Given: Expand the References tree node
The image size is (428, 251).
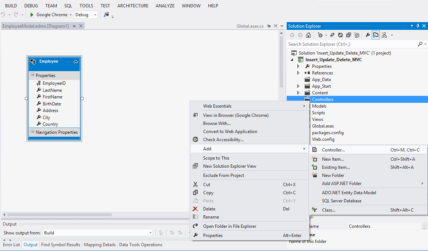Looking at the screenshot, I should [299, 73].
